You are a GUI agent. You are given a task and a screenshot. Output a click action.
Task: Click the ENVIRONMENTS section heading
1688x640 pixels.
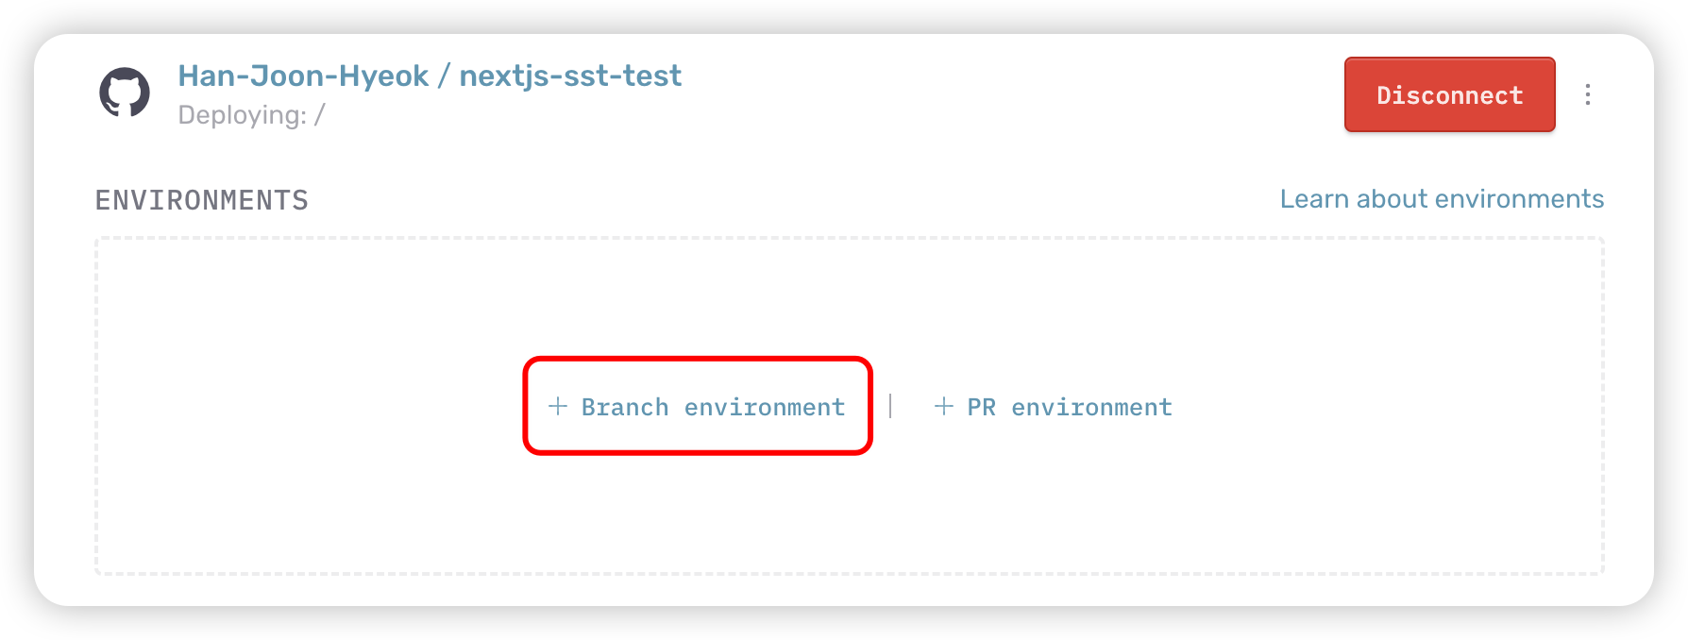202,200
